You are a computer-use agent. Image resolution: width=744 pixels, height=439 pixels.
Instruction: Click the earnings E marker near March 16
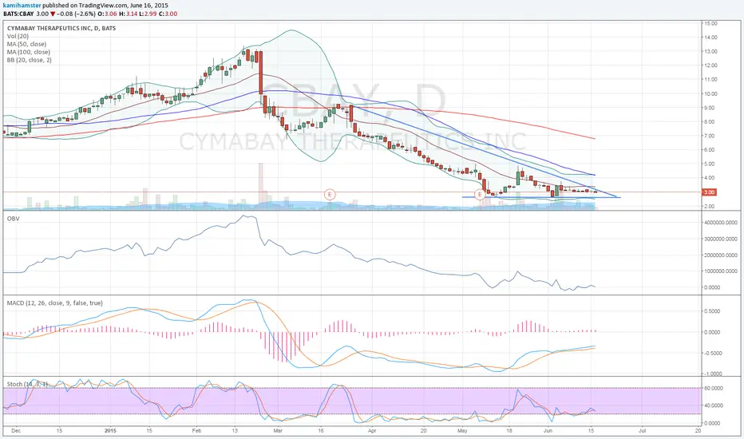[330, 194]
